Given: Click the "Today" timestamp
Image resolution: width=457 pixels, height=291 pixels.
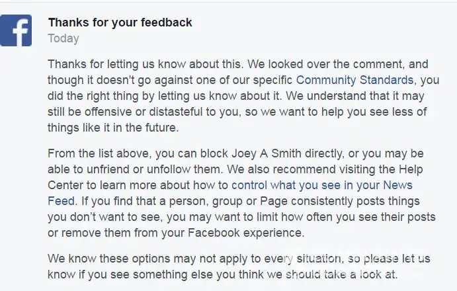Looking at the screenshot, I should pos(63,38).
